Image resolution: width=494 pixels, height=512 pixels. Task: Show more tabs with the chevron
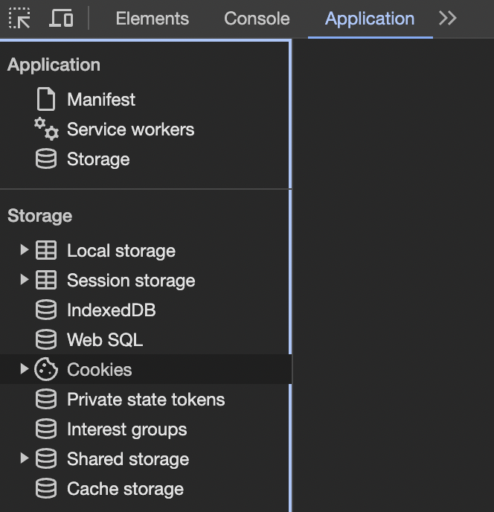coord(448,19)
